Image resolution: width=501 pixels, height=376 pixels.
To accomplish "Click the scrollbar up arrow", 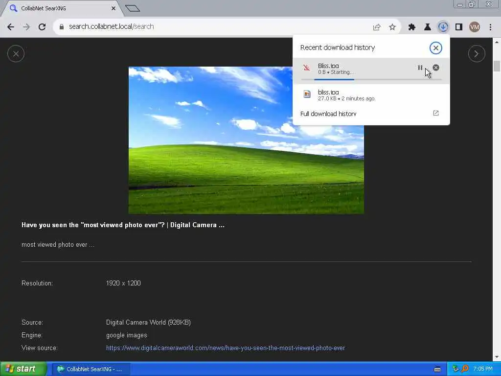I will pos(497,42).
